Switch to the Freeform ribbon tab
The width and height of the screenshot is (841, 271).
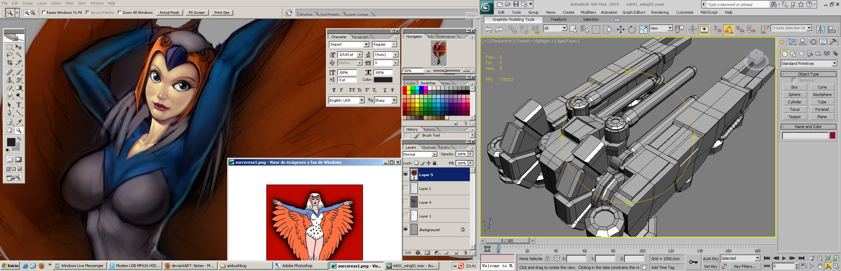(x=558, y=19)
